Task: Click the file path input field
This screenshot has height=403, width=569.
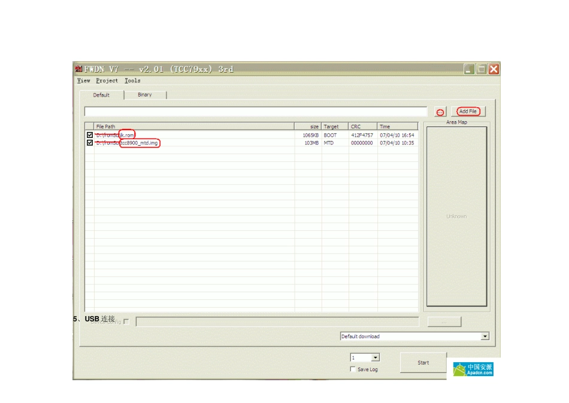Action: (x=256, y=112)
